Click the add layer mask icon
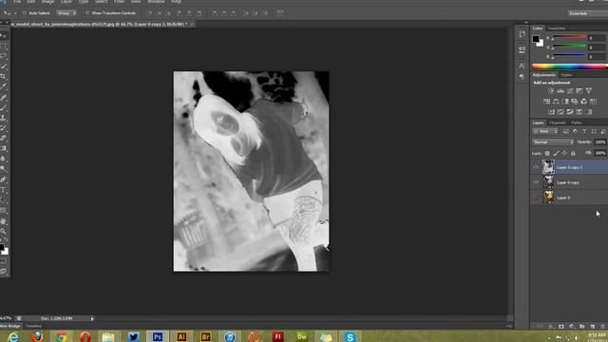 561,327
